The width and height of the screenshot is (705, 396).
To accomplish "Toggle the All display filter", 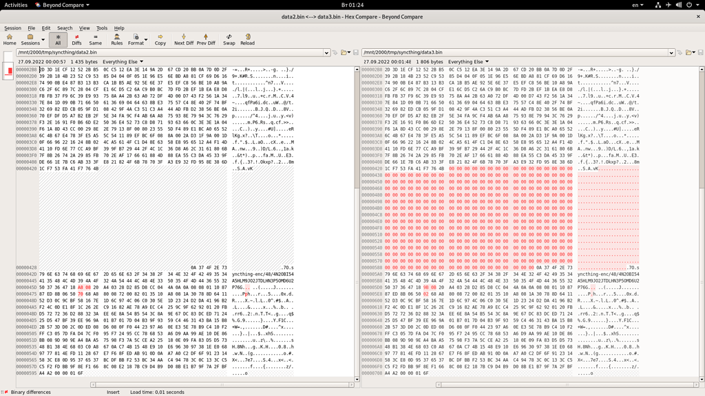I will pyautogui.click(x=58, y=39).
